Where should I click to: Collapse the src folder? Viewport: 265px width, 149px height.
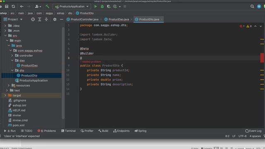[5, 36]
